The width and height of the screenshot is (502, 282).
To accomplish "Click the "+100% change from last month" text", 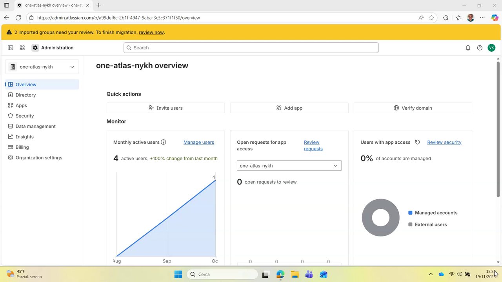I will click(x=184, y=158).
